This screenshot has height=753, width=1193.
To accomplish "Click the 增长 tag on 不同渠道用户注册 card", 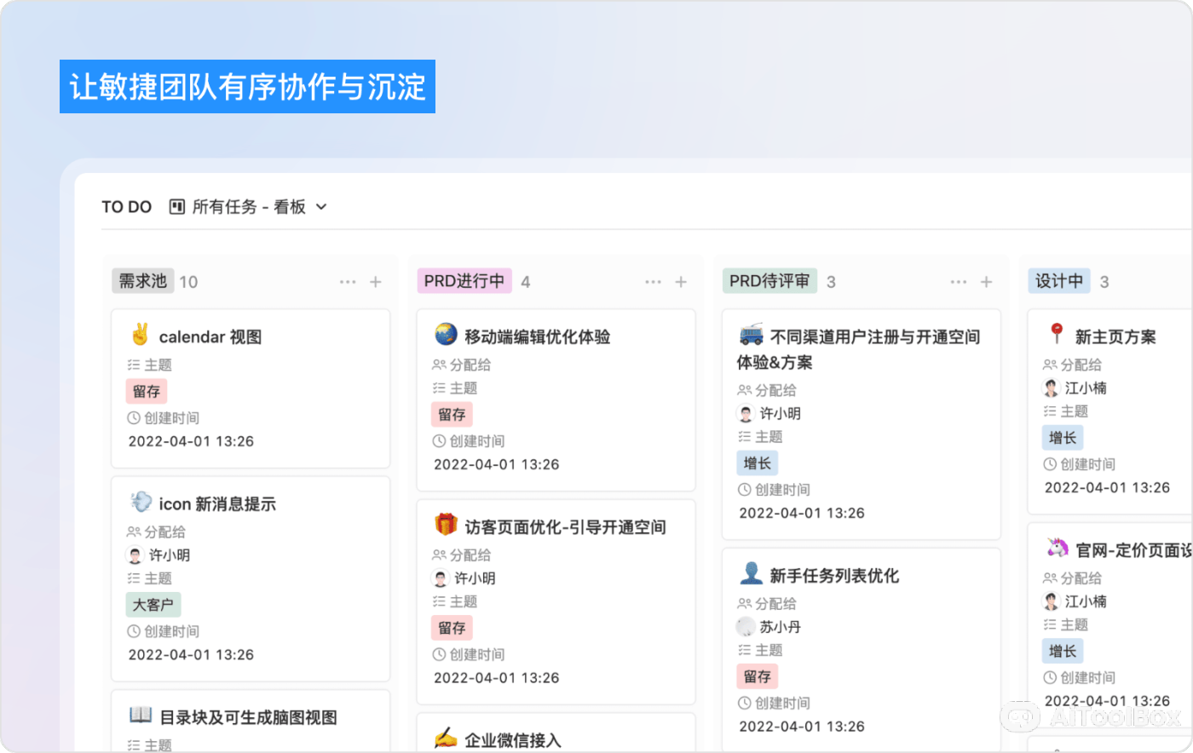I will [757, 463].
